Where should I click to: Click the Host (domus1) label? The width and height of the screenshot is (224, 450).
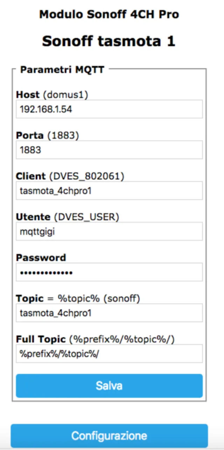coord(45,94)
